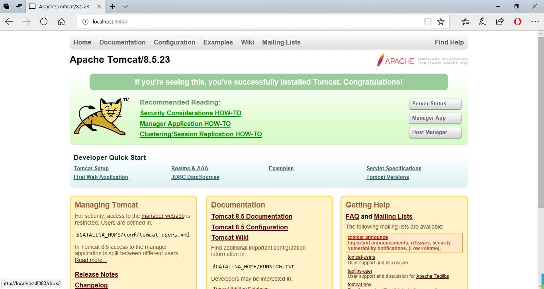Open Examples link under Developer Quick Start
The height and width of the screenshot is (289, 544).
coord(281,168)
